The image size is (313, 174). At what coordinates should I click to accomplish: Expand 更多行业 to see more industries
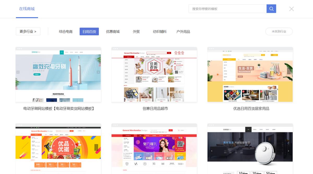coord(28,31)
